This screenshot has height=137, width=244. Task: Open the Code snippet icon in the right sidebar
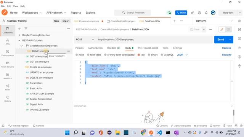click(x=239, y=48)
